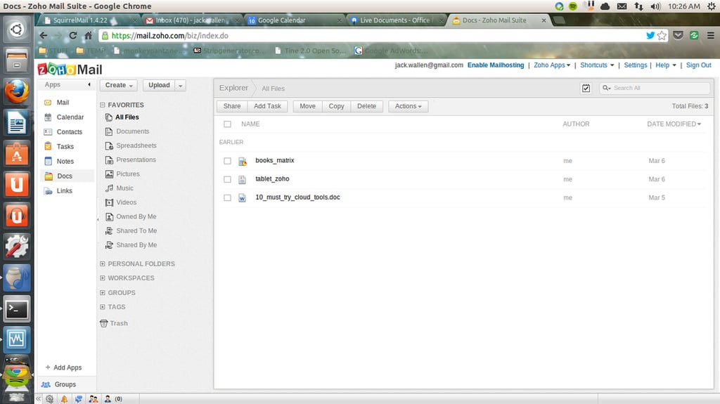Reload the page in Chrome

point(72,35)
